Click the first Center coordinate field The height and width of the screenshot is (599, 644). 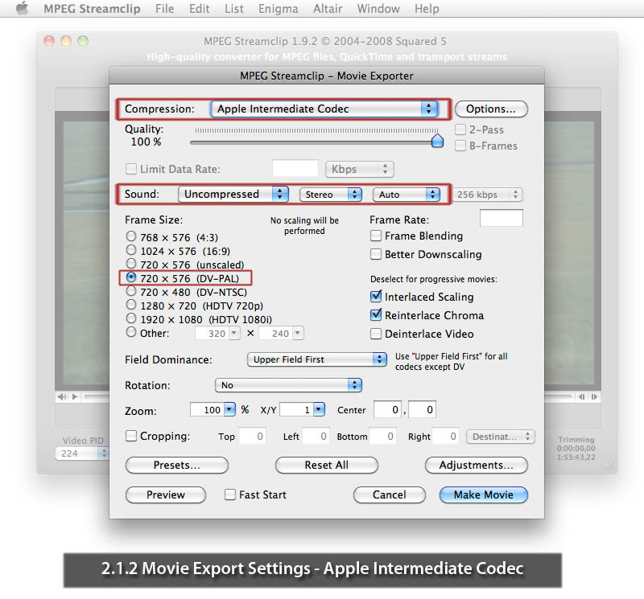tap(387, 409)
